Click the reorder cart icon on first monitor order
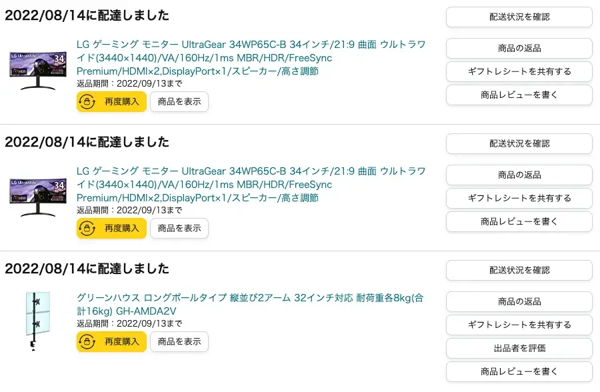This screenshot has height=392, width=600. tap(87, 102)
